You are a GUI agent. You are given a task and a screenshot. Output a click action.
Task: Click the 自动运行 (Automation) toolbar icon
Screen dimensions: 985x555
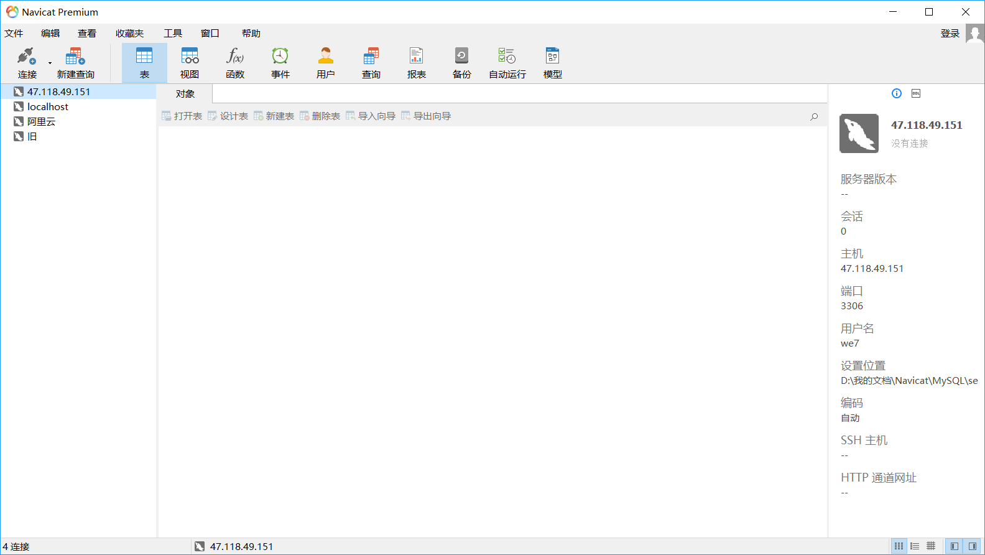(x=507, y=62)
